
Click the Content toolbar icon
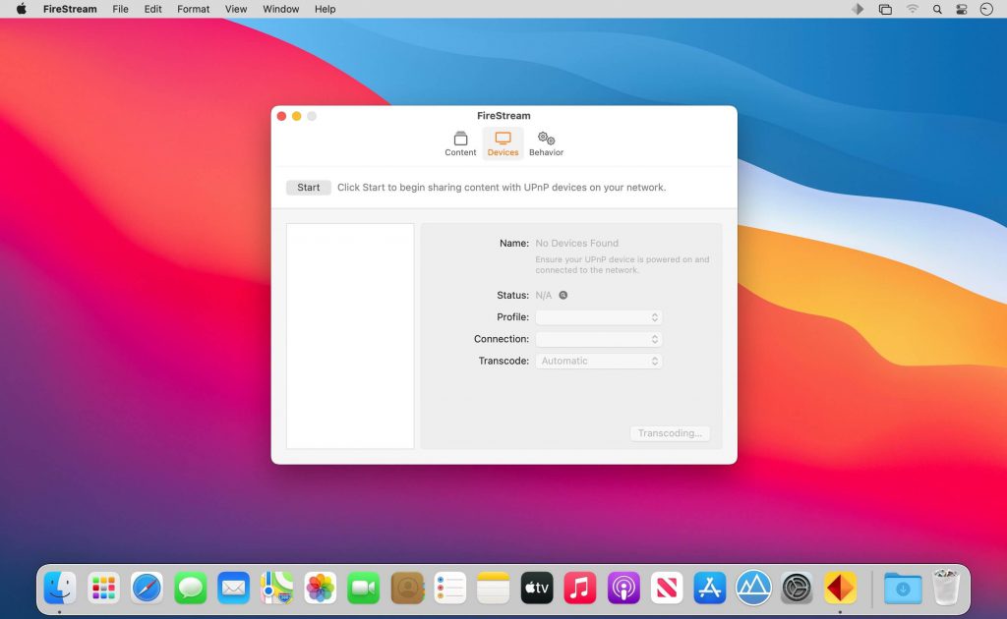(460, 143)
